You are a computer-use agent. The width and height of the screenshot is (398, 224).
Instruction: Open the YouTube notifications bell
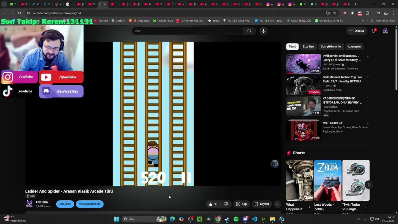(x=374, y=31)
